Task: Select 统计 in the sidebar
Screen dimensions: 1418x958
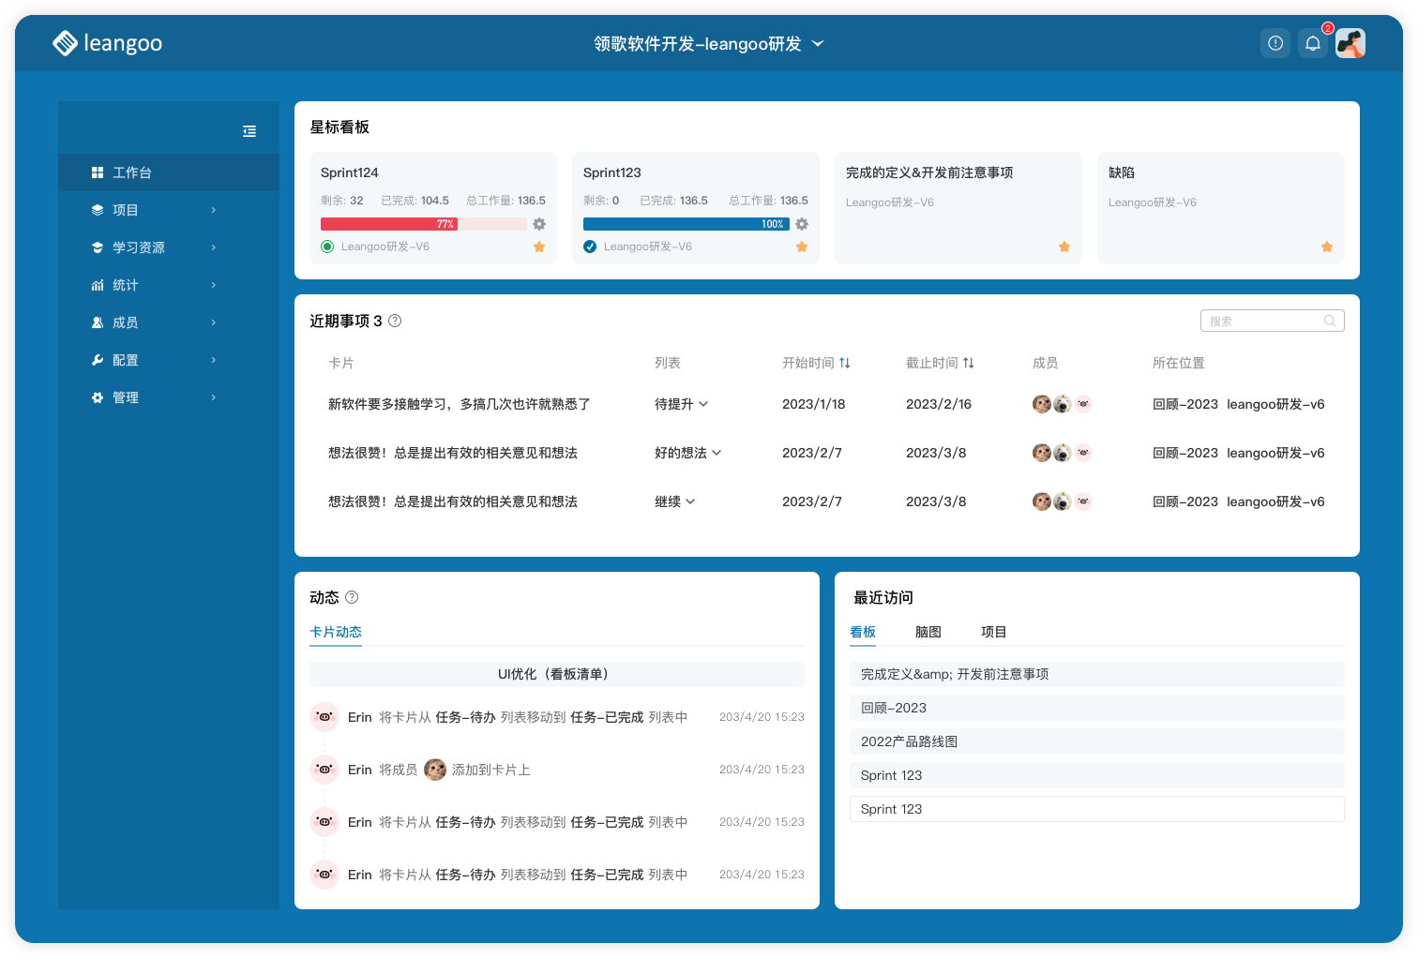Action: coord(126,285)
